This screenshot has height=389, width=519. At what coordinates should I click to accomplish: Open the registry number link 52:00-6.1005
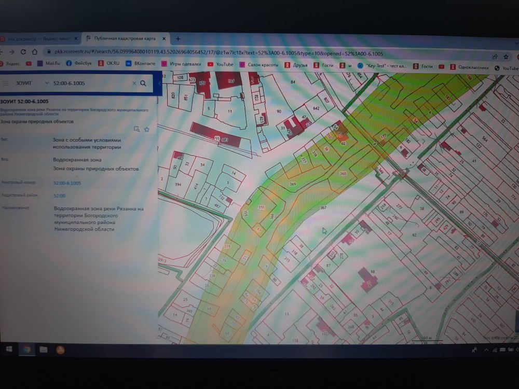67,183
